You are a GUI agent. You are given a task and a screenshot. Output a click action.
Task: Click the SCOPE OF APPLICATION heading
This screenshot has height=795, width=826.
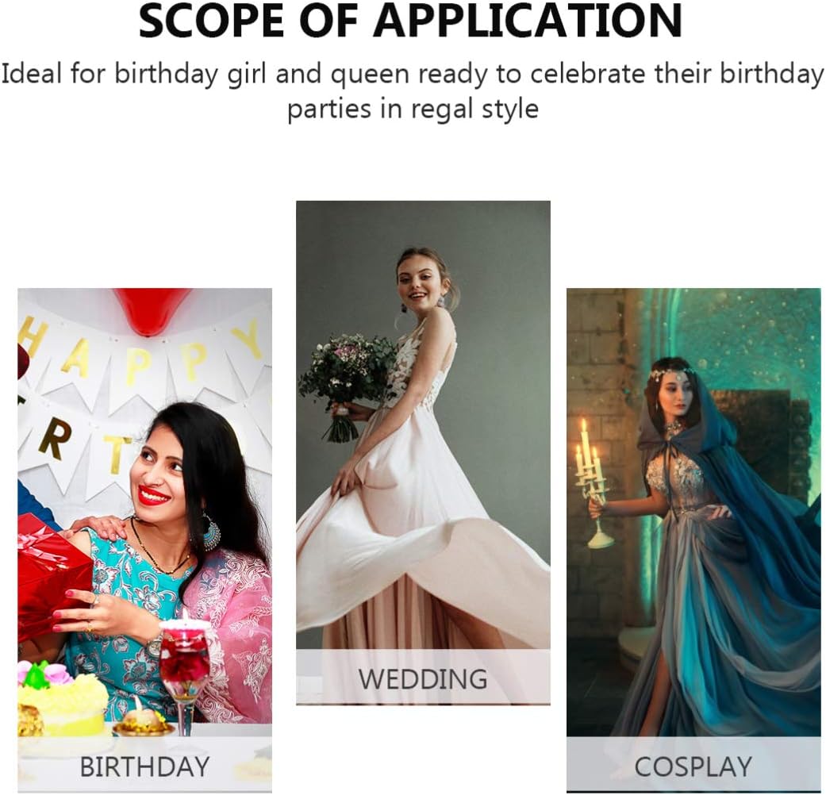pos(410,21)
